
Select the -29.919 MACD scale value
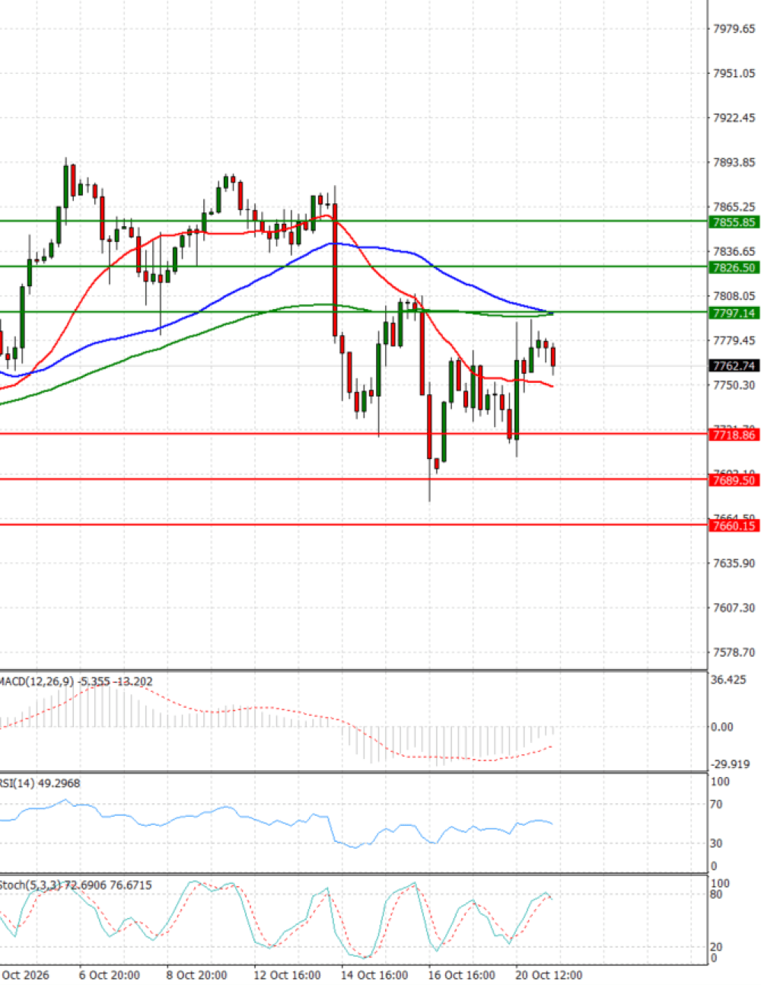pyautogui.click(x=730, y=764)
